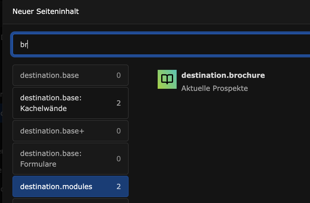Select the highlighted destination.modules tab

(x=70, y=187)
